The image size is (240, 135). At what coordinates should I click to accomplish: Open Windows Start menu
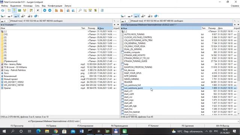4,131
